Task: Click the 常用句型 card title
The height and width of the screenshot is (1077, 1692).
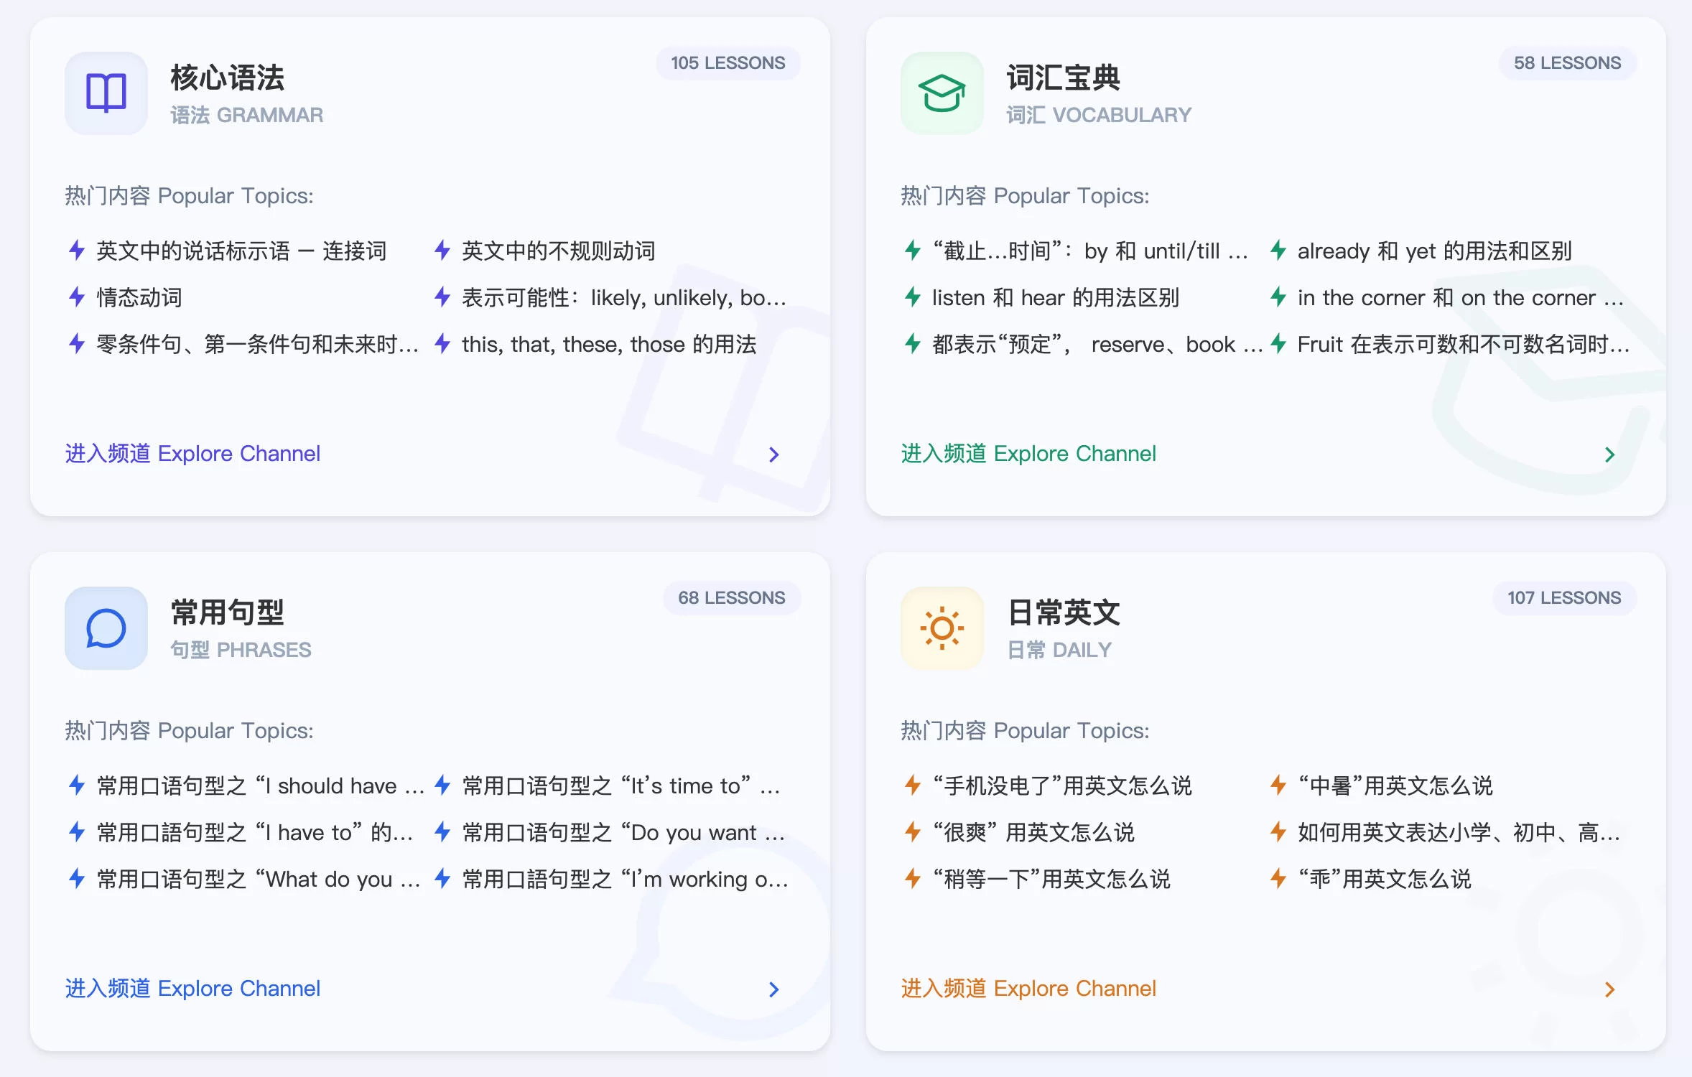Action: click(228, 612)
